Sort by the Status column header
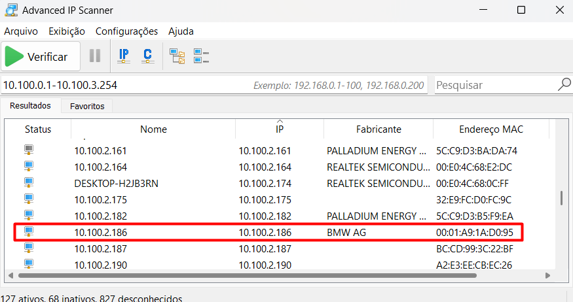The image size is (573, 302). click(x=38, y=129)
